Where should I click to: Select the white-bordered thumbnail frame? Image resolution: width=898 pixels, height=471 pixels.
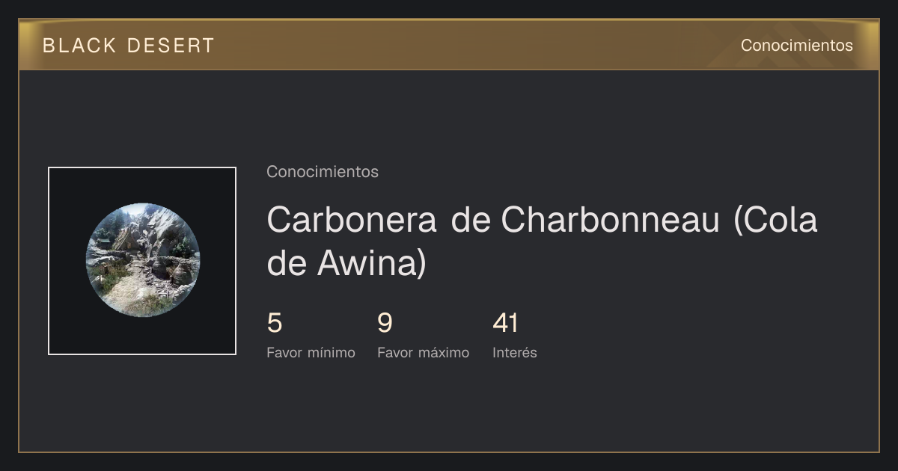point(142,261)
